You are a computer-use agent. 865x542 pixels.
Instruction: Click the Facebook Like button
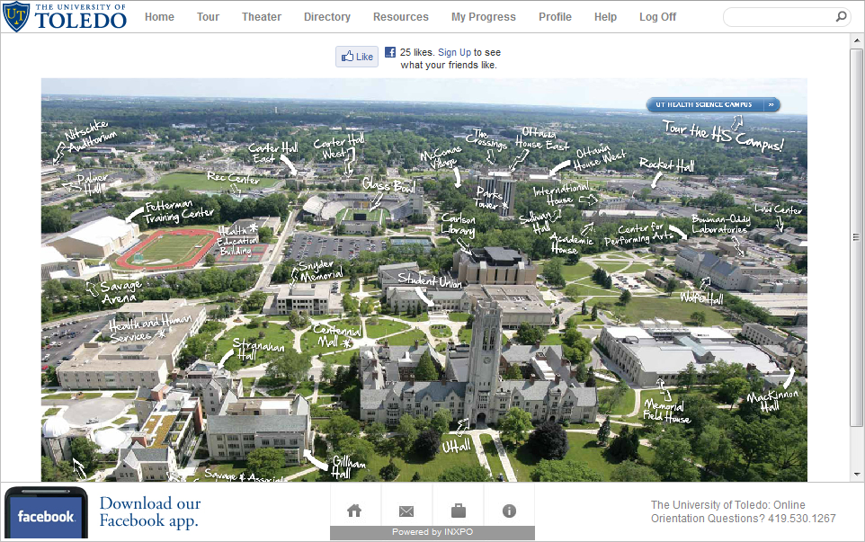pos(357,57)
